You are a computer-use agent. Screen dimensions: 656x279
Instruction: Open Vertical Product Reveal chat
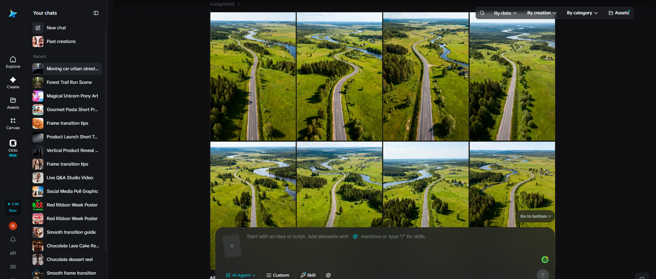point(67,150)
